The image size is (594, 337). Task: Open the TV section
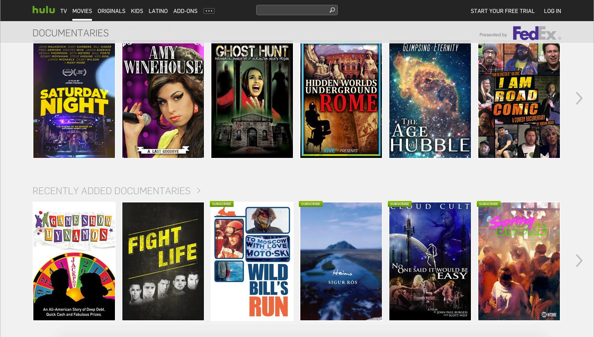(64, 11)
